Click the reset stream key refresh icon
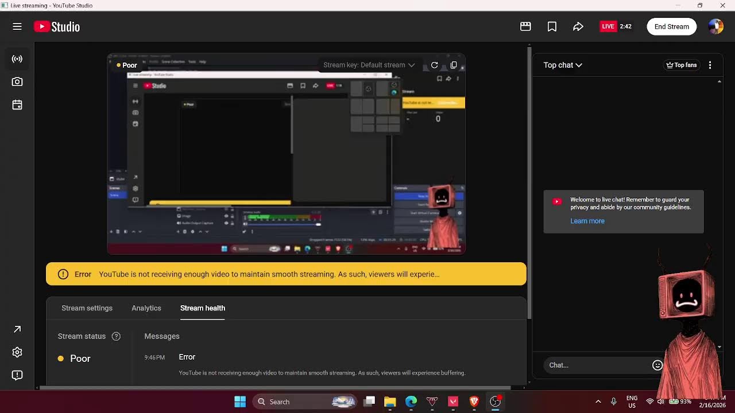 (x=435, y=65)
